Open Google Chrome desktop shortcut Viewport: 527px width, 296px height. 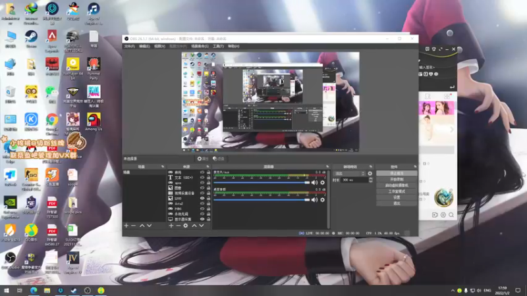click(52, 125)
